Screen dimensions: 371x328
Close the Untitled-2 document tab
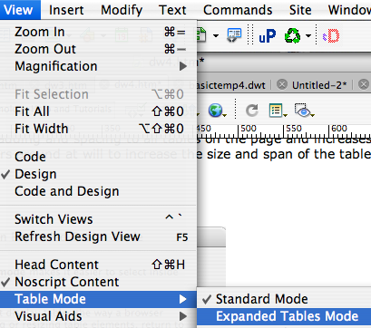click(282, 84)
